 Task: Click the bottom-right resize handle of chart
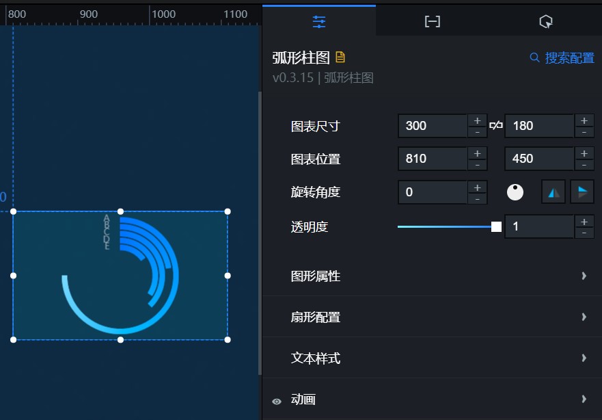(x=228, y=340)
